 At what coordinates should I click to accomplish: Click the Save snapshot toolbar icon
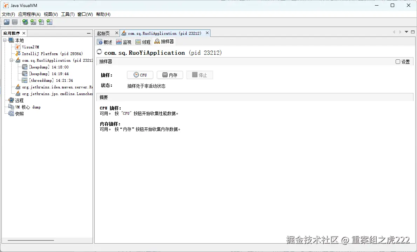[15, 22]
